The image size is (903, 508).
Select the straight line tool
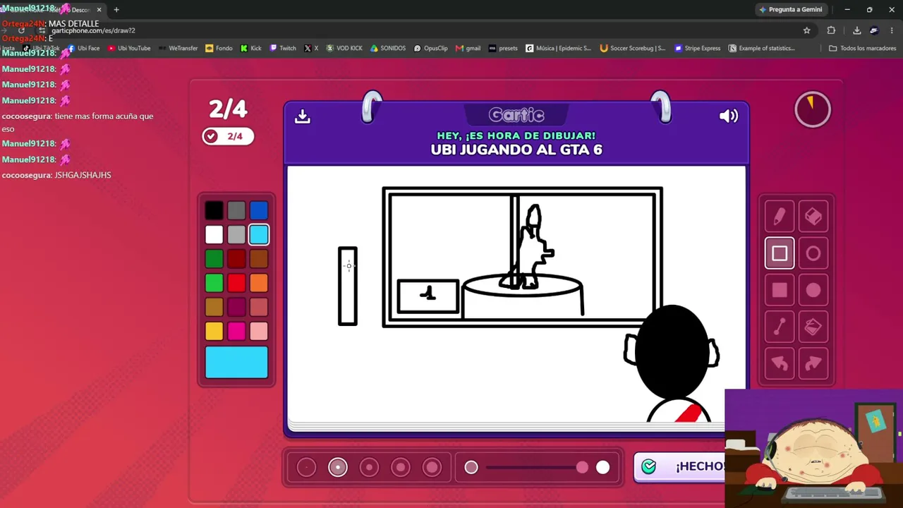pyautogui.click(x=780, y=327)
